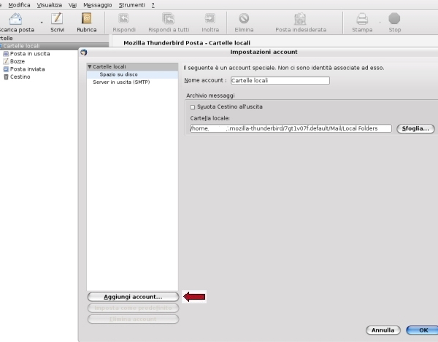
Task: Click the Impostazioni account dialog title
Action: pyautogui.click(x=264, y=52)
